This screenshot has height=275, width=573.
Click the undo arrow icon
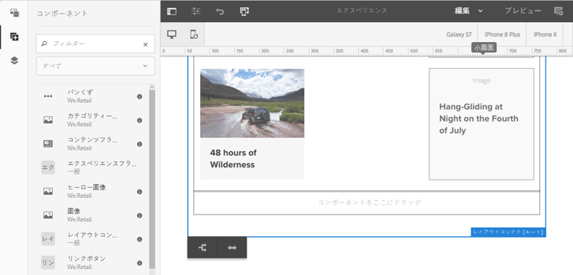click(220, 11)
